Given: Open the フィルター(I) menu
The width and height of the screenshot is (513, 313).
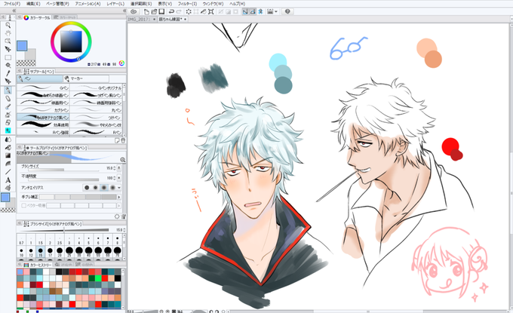Looking at the screenshot, I should point(187,4).
